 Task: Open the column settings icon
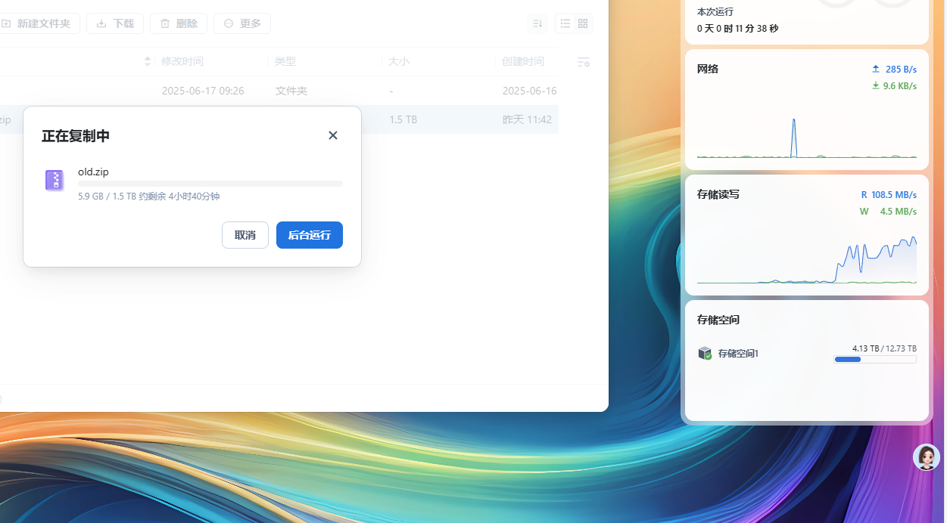click(x=583, y=62)
